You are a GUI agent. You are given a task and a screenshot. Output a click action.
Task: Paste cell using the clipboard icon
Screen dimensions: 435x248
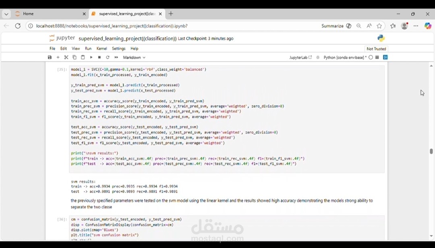[x=83, y=58]
